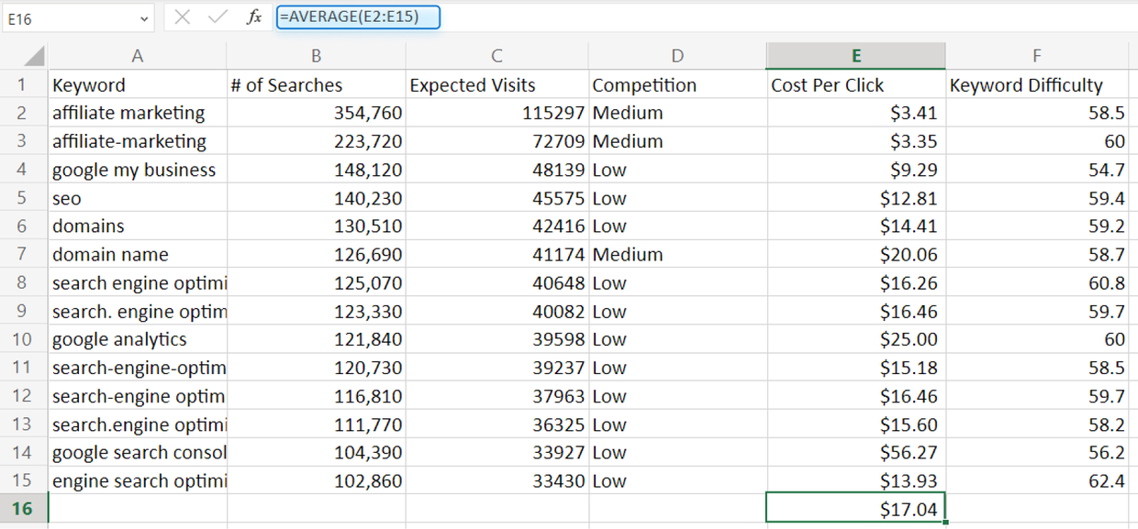Select column E header
Image resolution: width=1138 pixels, height=529 pixels.
tap(854, 55)
